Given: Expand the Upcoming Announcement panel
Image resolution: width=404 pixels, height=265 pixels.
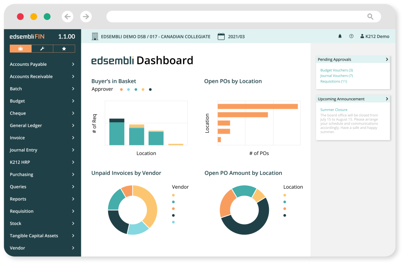Looking at the screenshot, I should click(387, 99).
